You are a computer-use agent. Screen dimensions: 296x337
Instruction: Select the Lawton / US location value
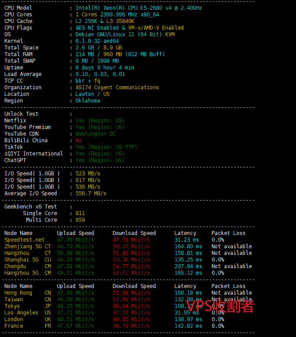tap(92, 94)
